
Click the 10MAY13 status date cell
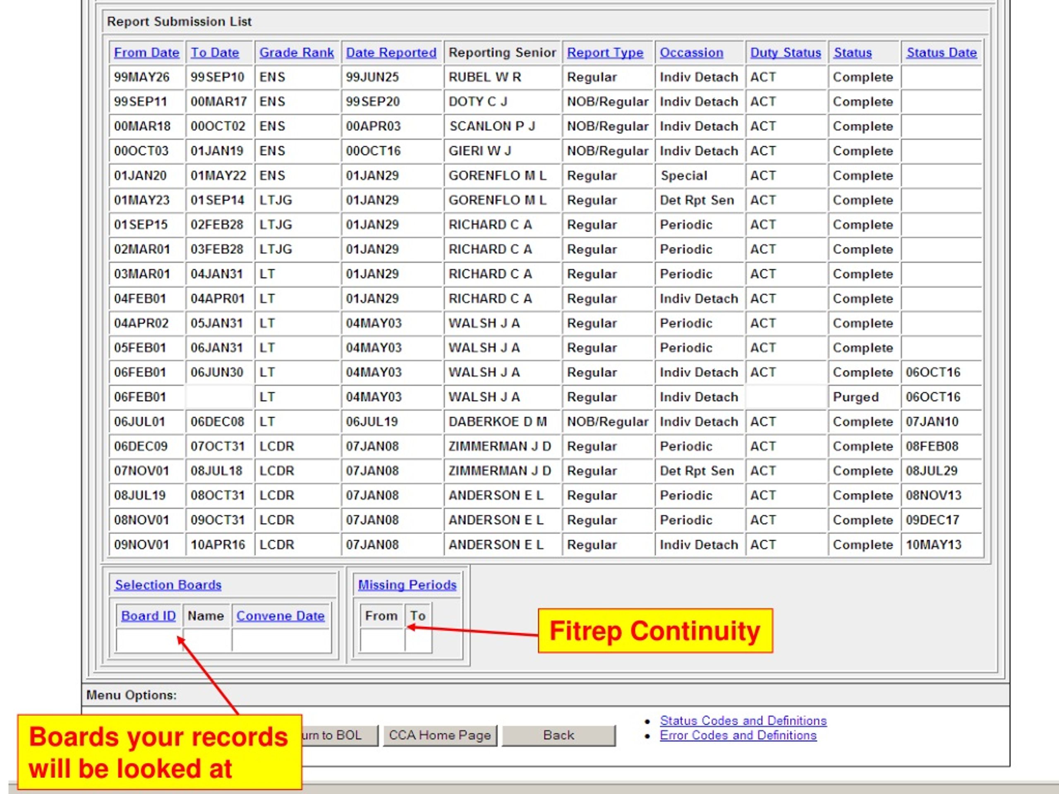(941, 545)
